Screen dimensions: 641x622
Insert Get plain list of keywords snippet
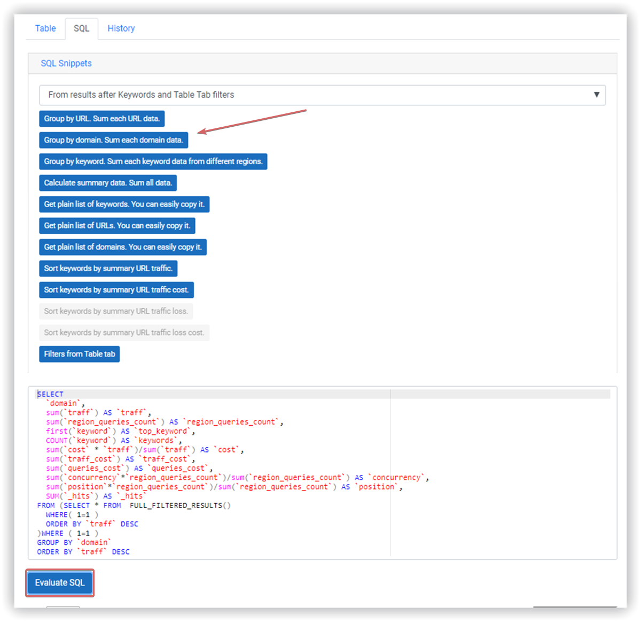(124, 204)
